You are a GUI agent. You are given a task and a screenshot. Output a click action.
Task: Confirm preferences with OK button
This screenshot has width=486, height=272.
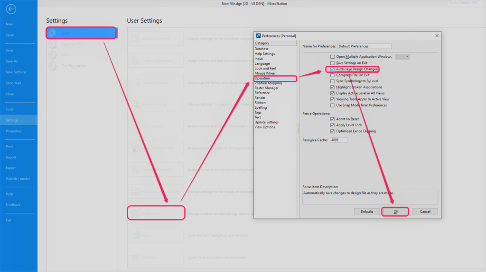(x=395, y=212)
